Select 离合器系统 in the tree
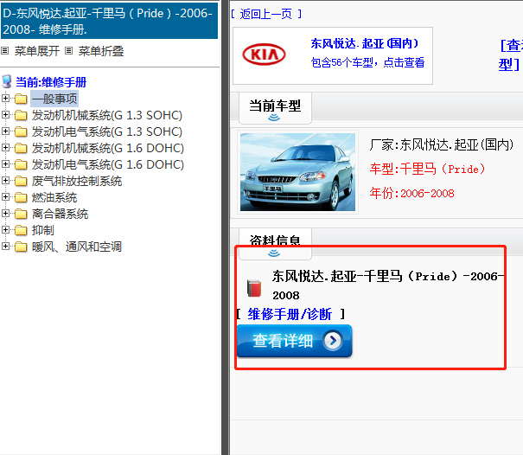This screenshot has width=523, height=455. coord(60,214)
